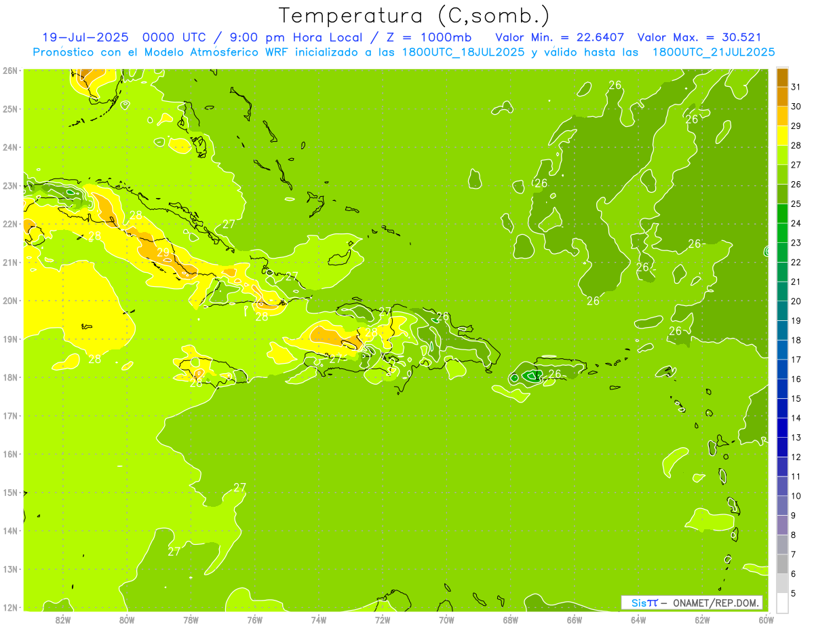Click legend value '31' on color scale
The width and height of the screenshot is (814, 629).
796,87
